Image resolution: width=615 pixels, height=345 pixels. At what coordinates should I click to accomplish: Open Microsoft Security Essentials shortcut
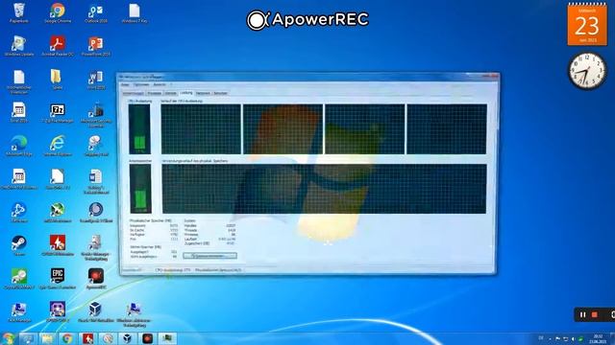(96, 115)
